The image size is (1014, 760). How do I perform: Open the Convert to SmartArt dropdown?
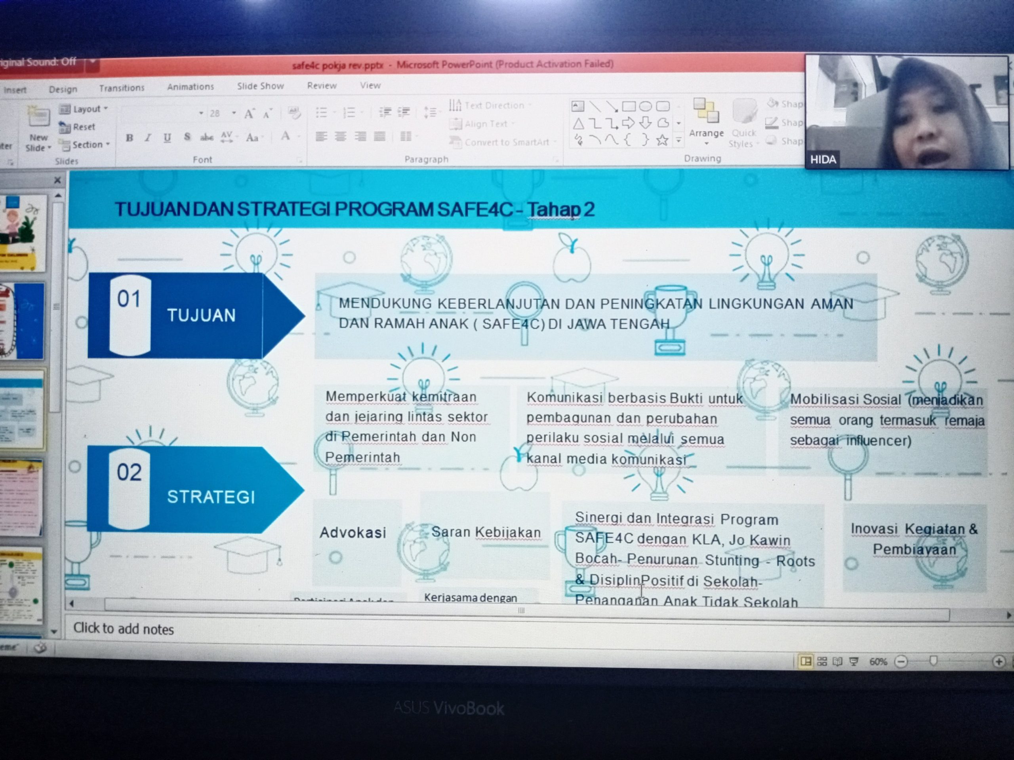click(x=502, y=142)
